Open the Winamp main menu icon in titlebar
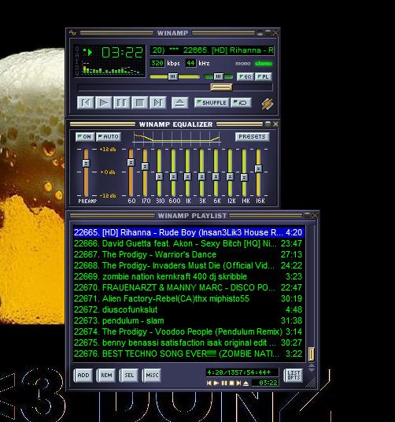Viewport: 395px width, 422px height. [x=72, y=33]
